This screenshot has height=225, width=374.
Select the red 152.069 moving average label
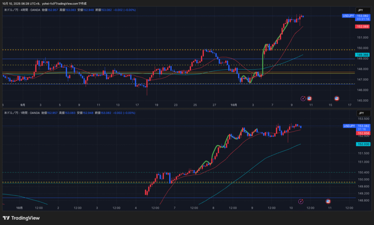362,27
